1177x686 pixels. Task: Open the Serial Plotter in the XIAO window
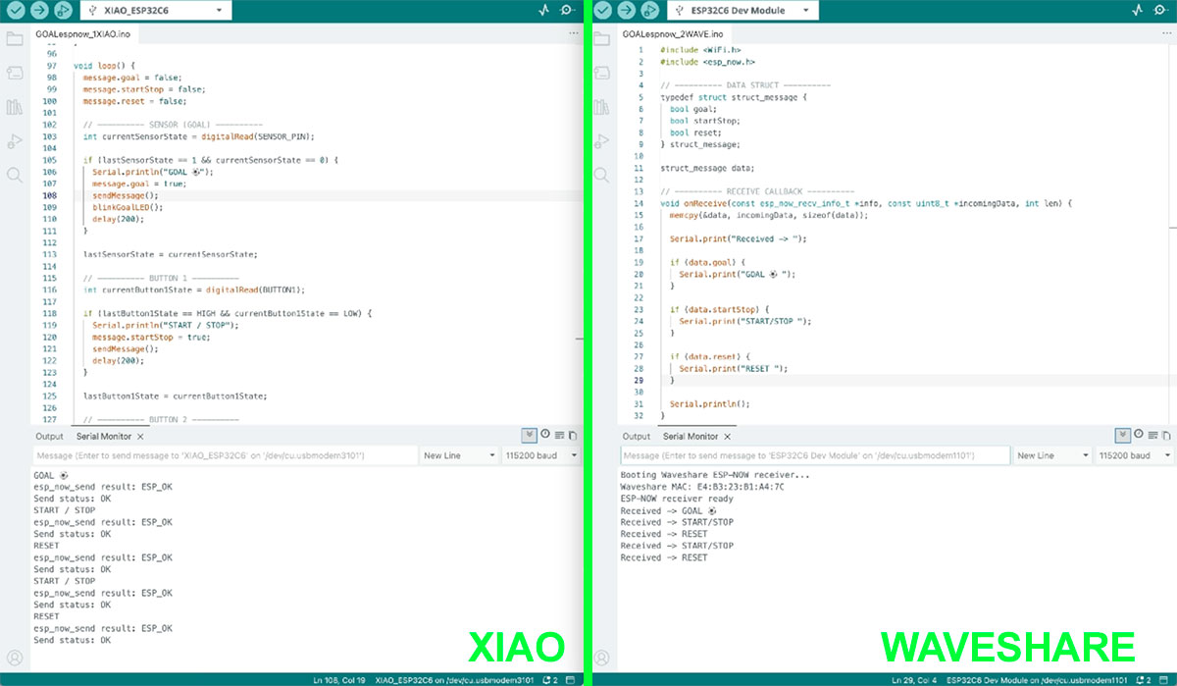point(542,10)
